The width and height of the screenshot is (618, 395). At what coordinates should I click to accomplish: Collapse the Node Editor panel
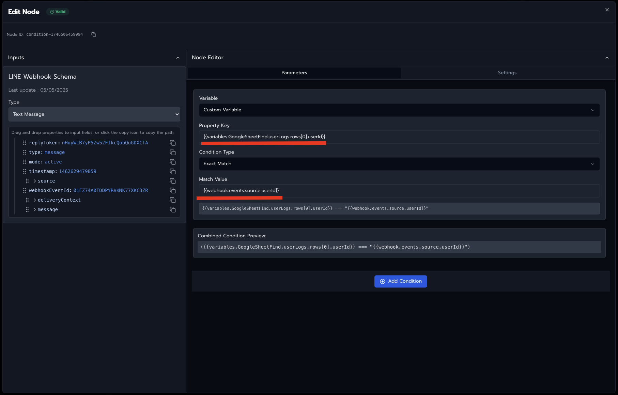click(x=607, y=58)
